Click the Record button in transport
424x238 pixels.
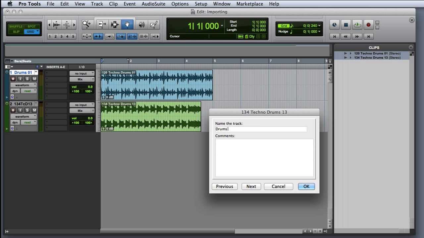[368, 25]
